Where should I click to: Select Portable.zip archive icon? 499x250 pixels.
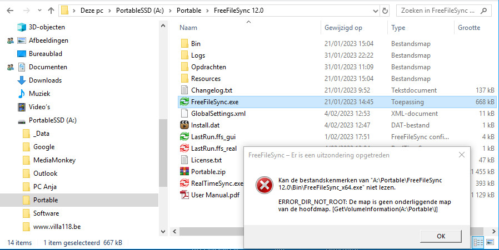(x=184, y=171)
